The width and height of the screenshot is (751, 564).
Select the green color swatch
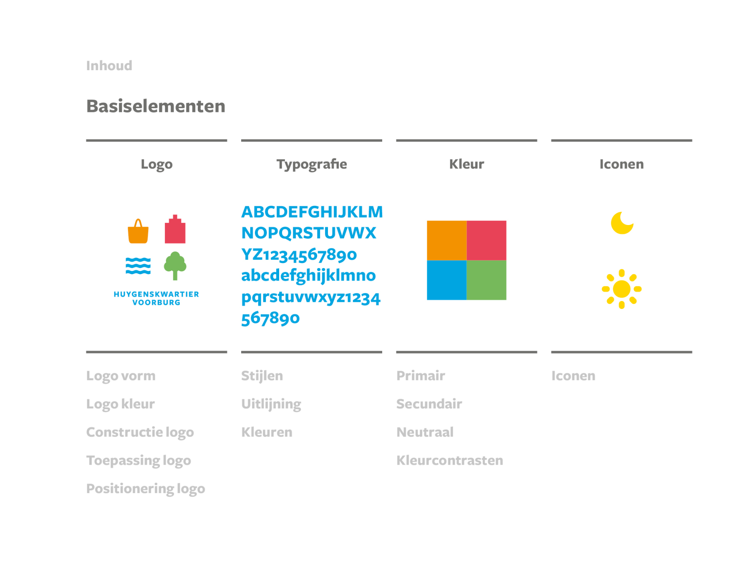[x=486, y=280]
